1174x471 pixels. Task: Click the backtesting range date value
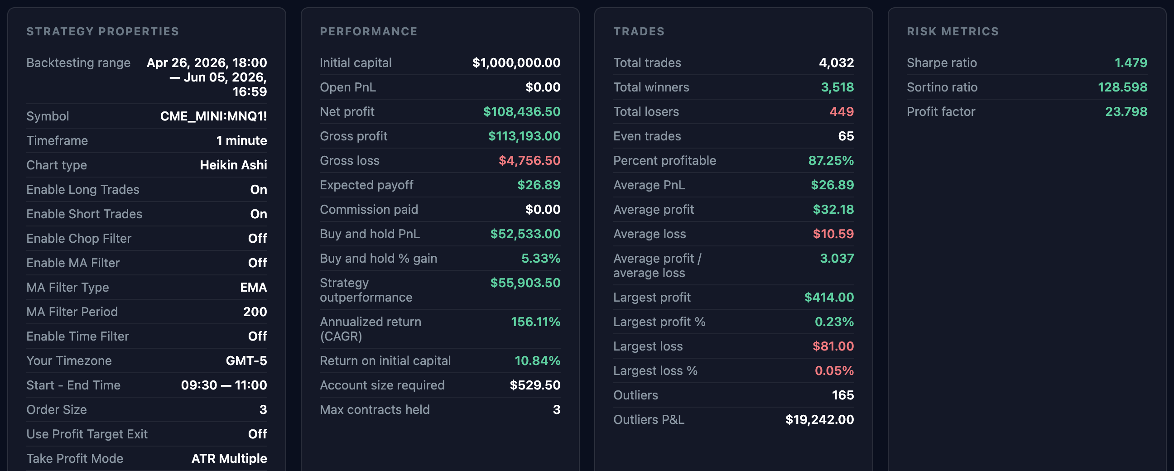click(x=207, y=77)
